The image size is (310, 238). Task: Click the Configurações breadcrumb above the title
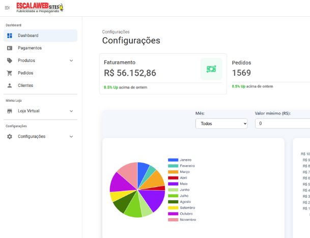click(x=116, y=32)
